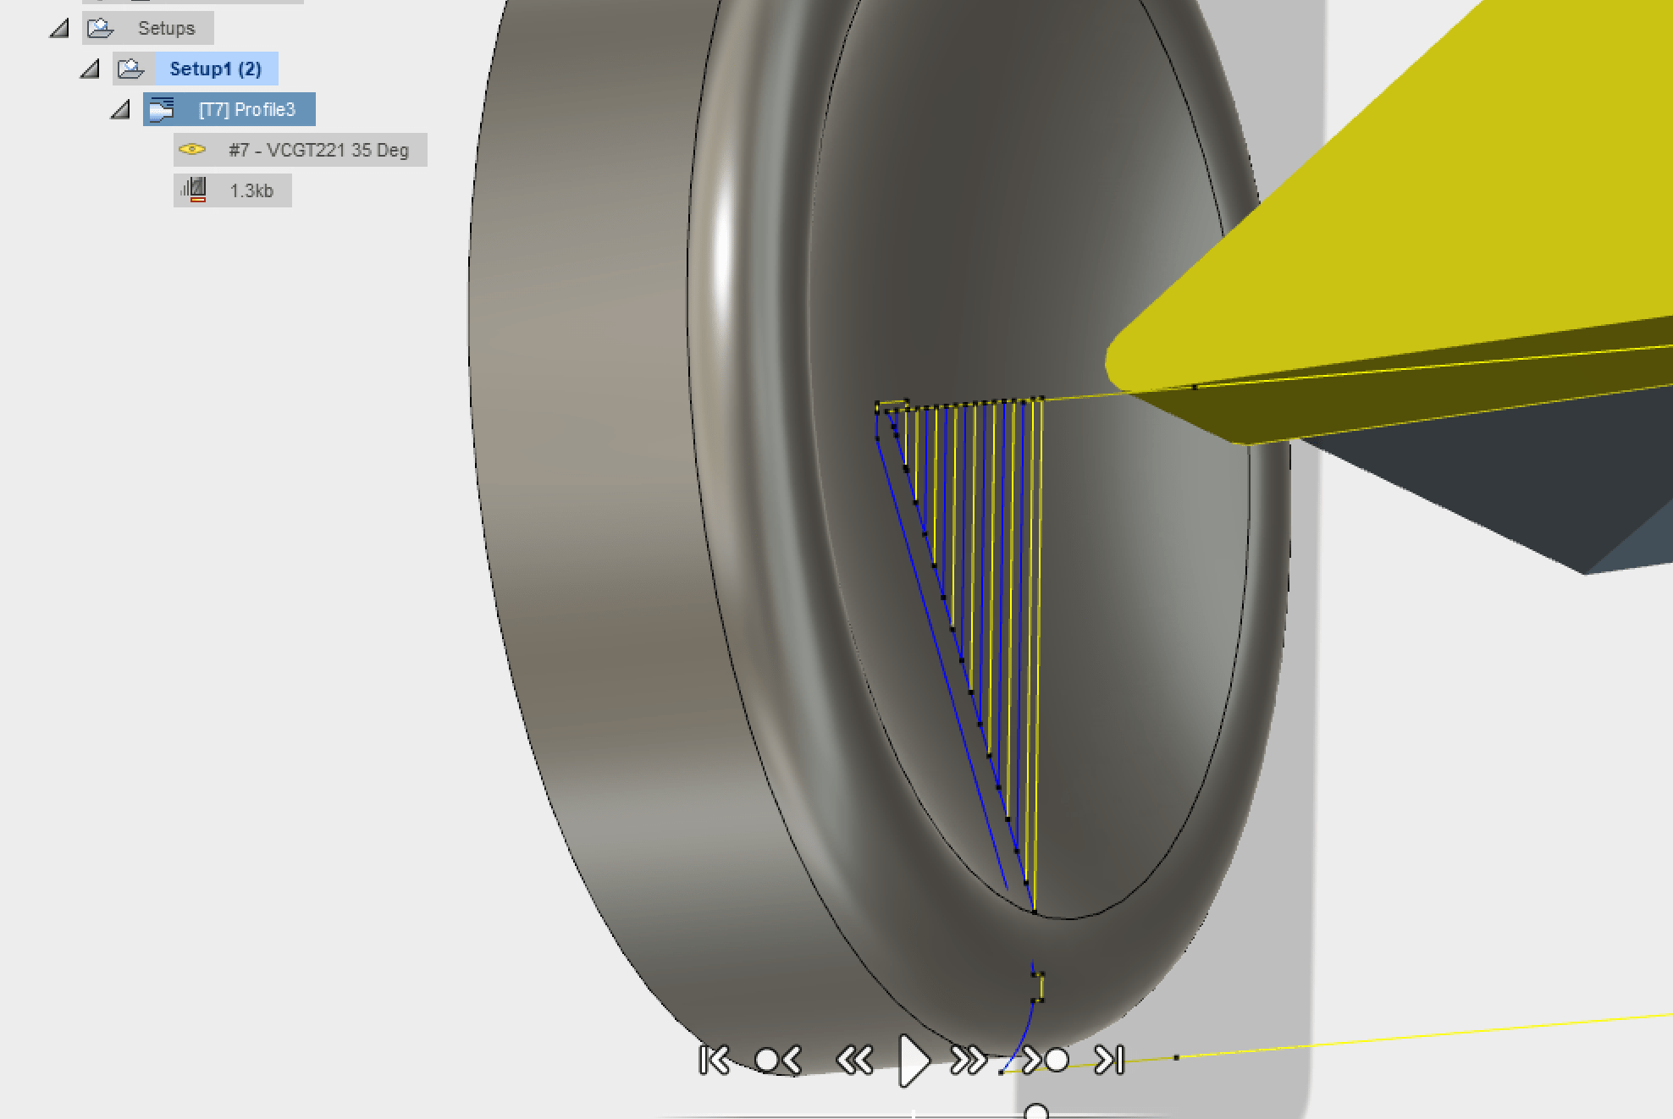The width and height of the screenshot is (1673, 1119).
Task: Open the NC program size icon
Action: point(195,190)
